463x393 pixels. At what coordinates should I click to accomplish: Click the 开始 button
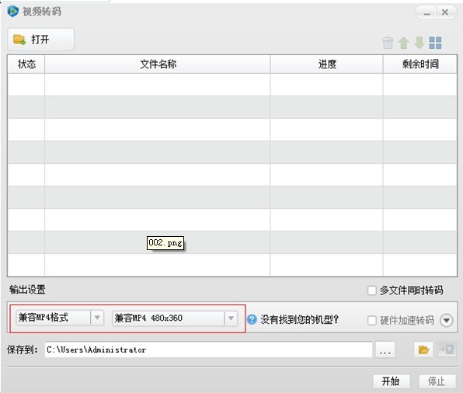(x=392, y=381)
